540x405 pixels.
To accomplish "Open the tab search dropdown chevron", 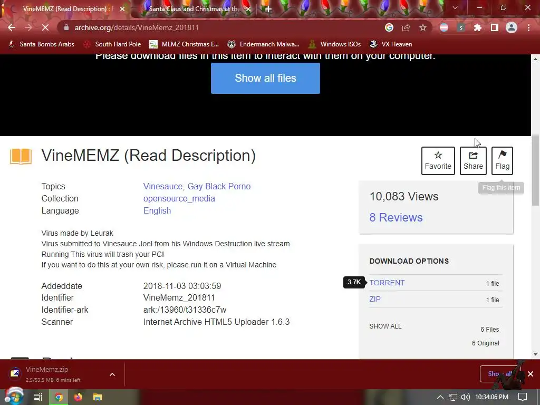I will click(x=455, y=7).
